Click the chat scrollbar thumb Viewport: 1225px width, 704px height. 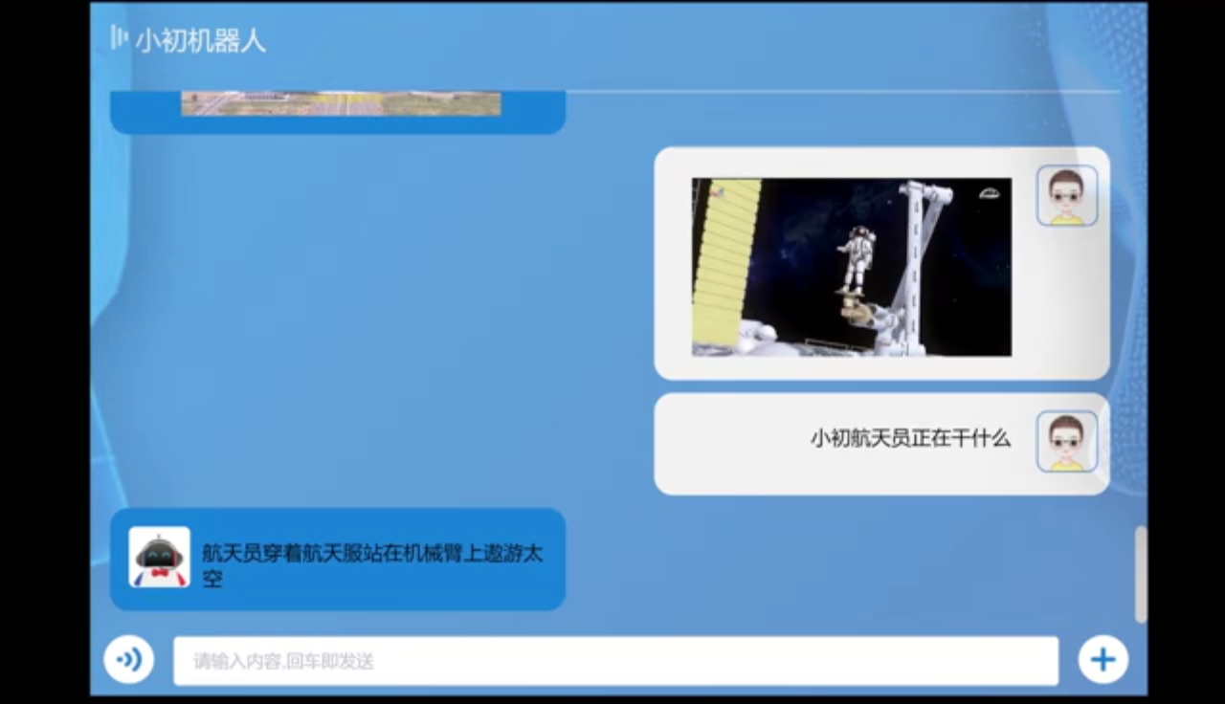(1140, 574)
